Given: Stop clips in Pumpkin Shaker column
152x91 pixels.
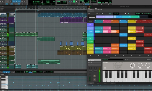Looking at the screenshot, I should click(115, 56).
